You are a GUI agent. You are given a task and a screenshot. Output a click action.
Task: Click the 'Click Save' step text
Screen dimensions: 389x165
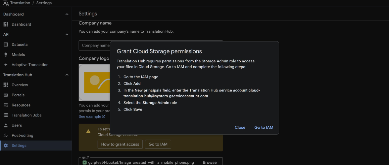pyautogui.click(x=133, y=109)
